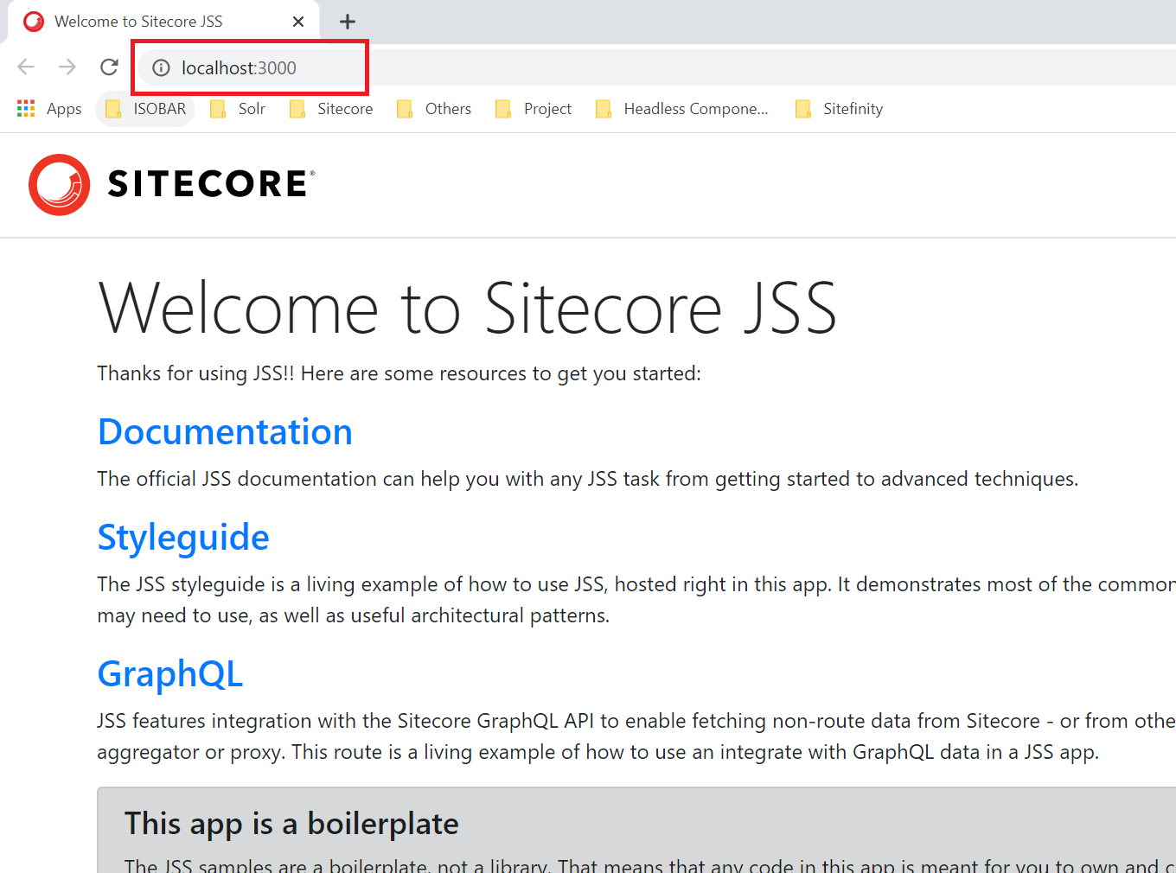This screenshot has width=1176, height=873.
Task: Click the browser back navigation arrow
Action: (x=26, y=67)
